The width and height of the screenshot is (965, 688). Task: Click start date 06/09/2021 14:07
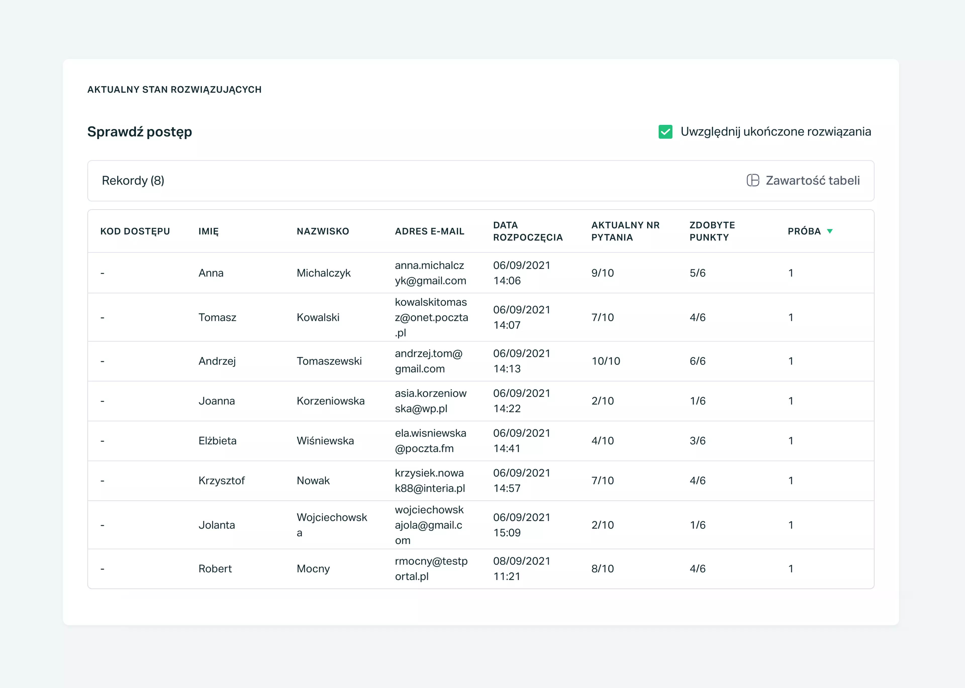point(522,317)
